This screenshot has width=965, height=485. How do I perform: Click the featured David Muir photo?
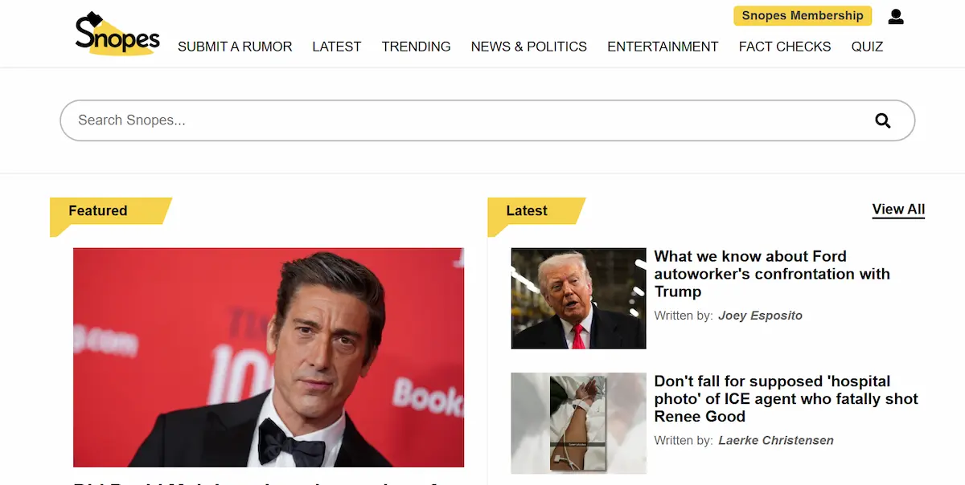click(x=269, y=357)
